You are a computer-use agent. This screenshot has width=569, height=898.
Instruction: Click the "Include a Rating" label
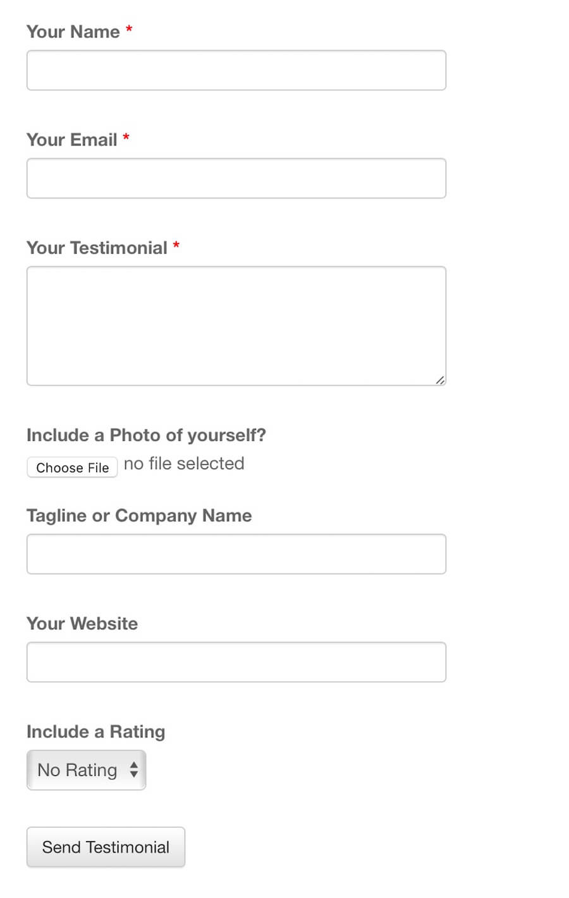(x=95, y=732)
